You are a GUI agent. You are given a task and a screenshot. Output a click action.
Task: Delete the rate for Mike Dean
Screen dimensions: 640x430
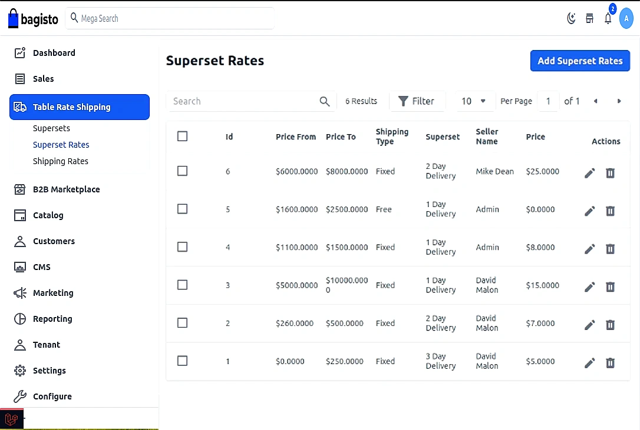tap(610, 172)
